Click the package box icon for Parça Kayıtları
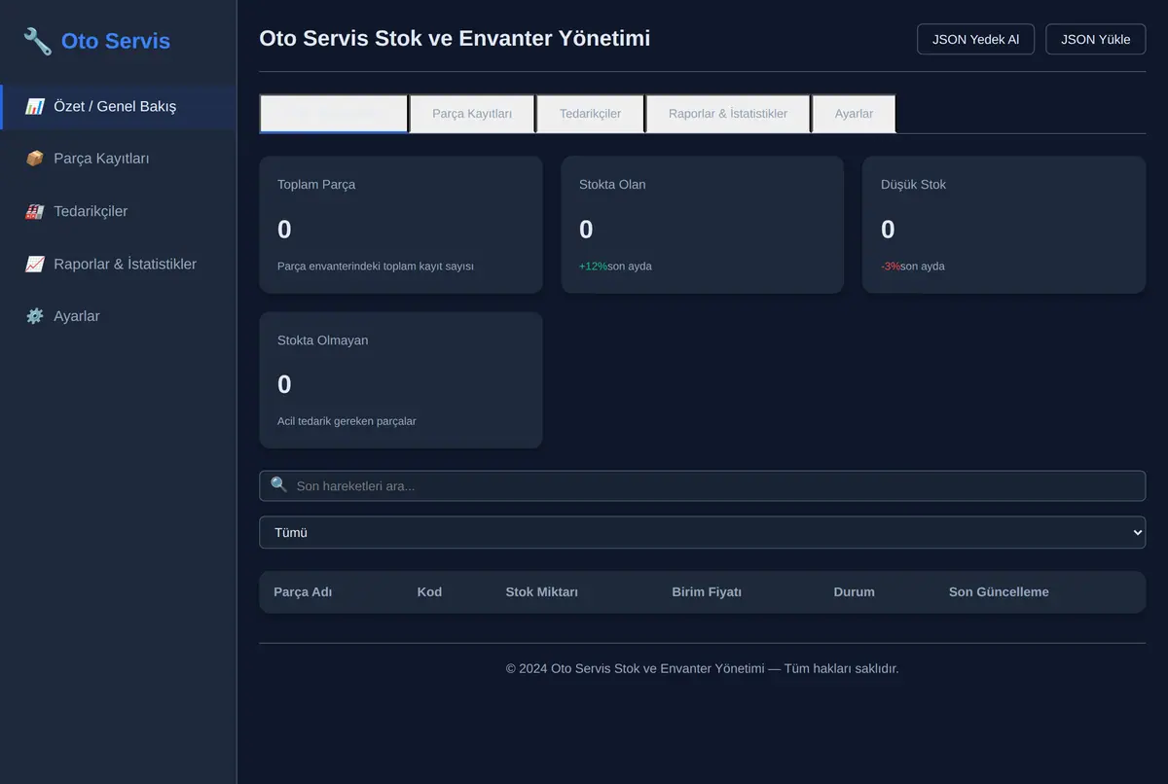Screen dimensions: 1168x784 [x=34, y=159]
